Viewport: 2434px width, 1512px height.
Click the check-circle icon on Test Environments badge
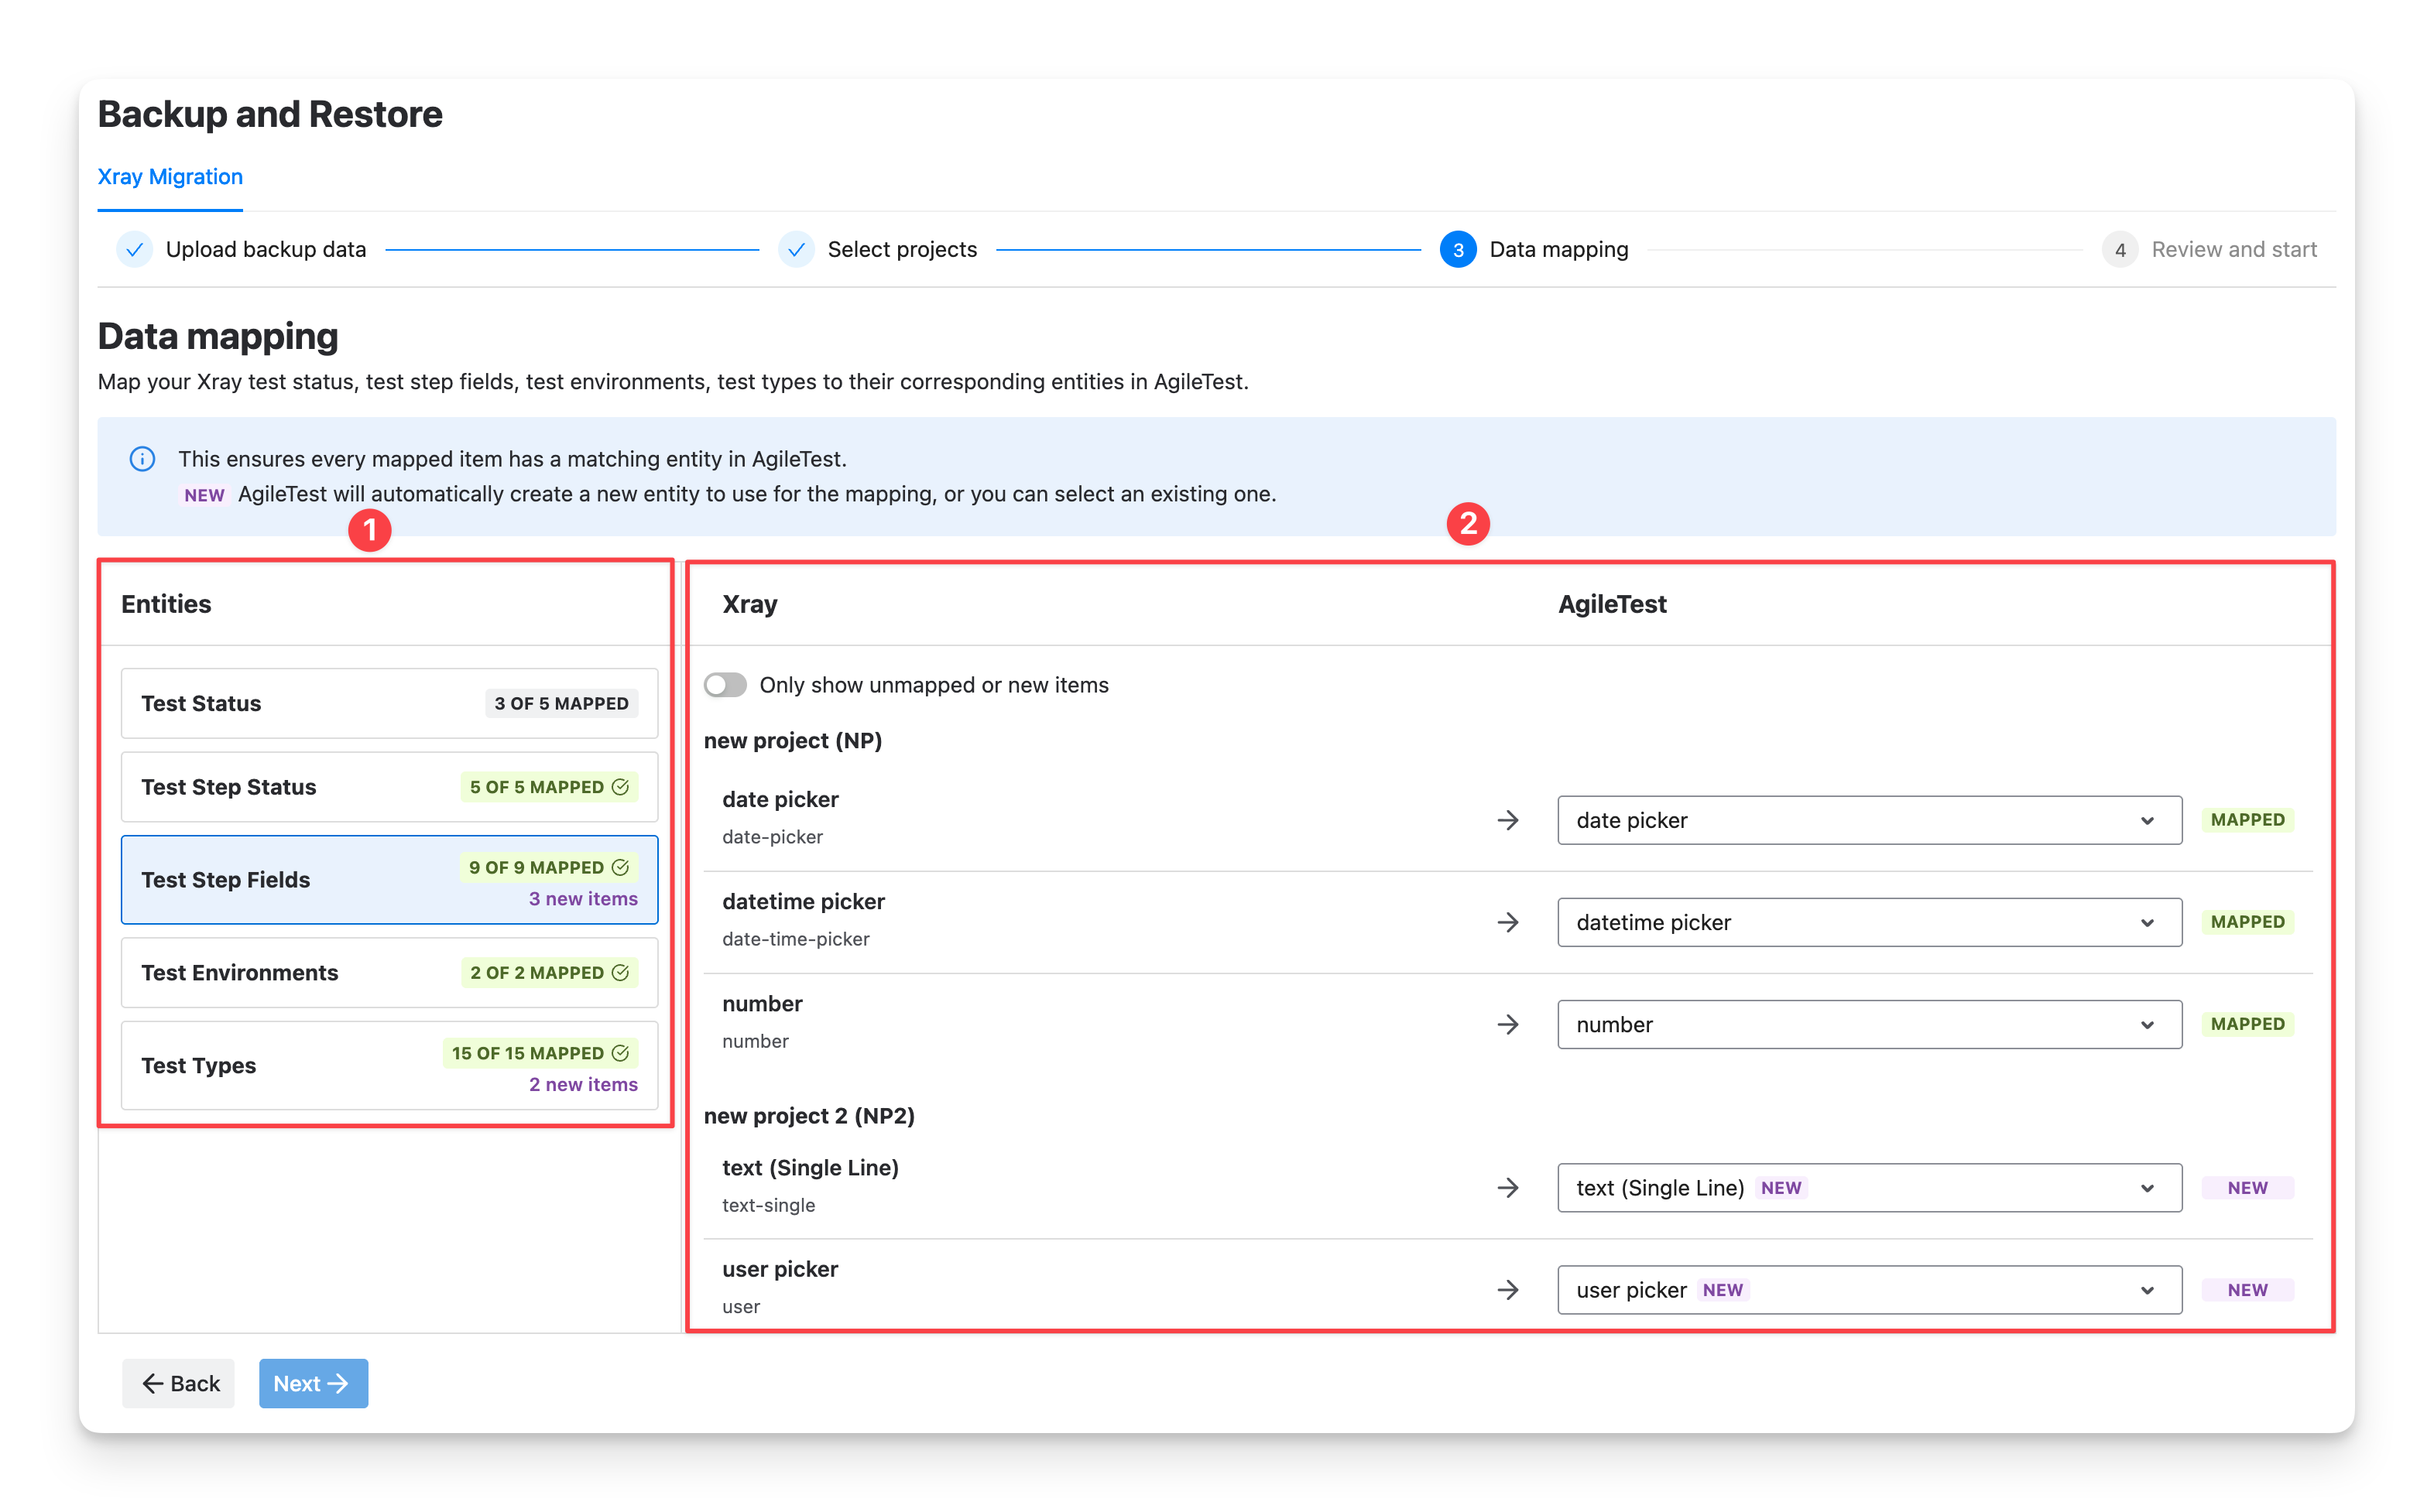[x=620, y=972]
